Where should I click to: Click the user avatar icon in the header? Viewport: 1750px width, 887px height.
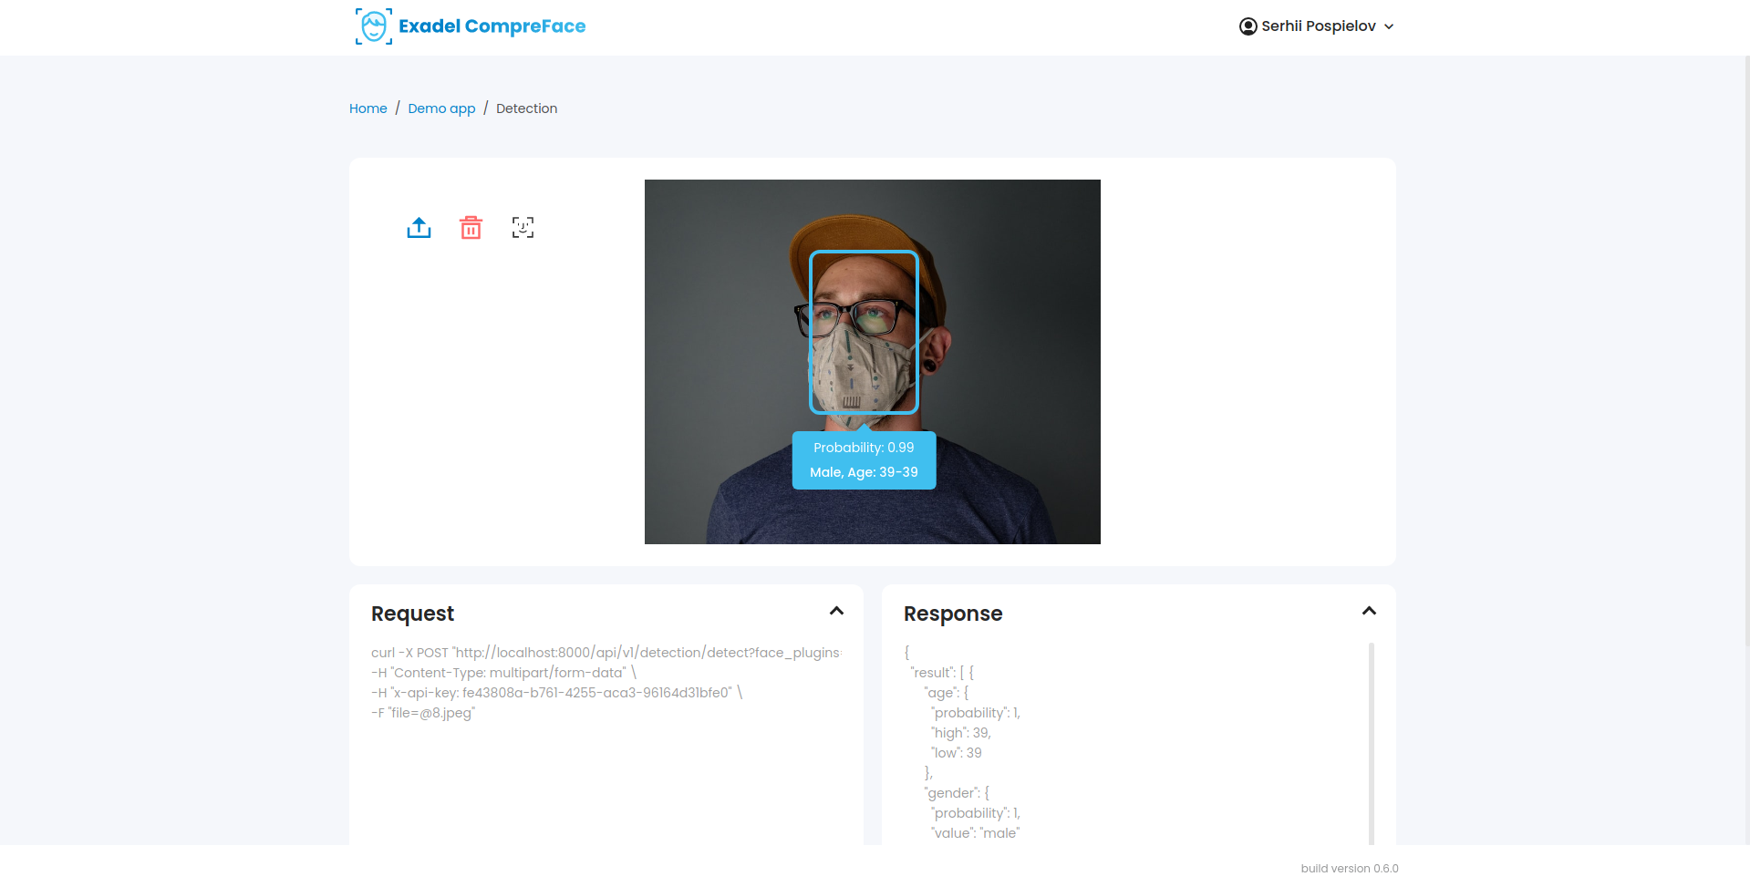(1247, 26)
